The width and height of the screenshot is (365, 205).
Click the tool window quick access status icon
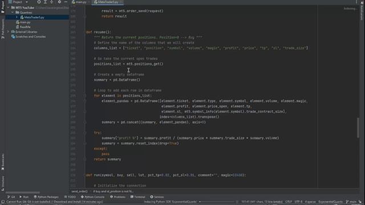pos(2,202)
